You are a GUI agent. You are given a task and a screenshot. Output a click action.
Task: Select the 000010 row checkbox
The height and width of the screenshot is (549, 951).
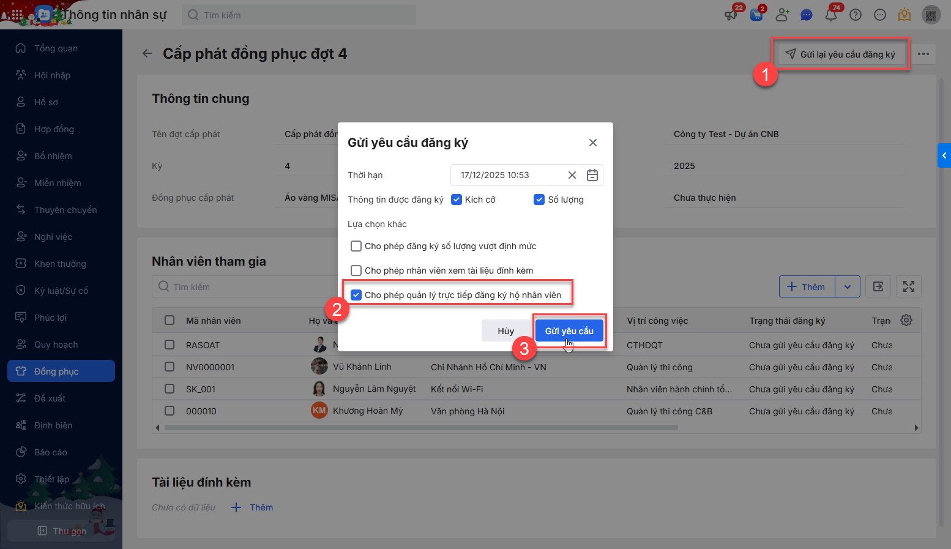click(x=170, y=411)
